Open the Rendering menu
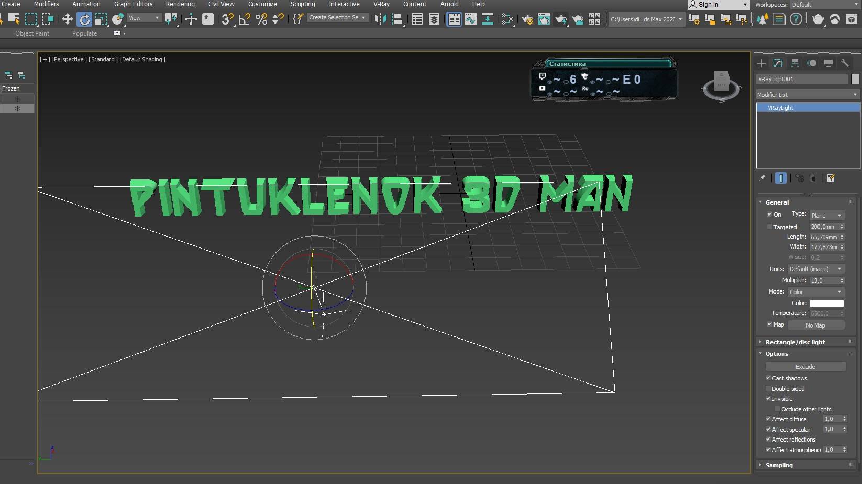Image resolution: width=862 pixels, height=484 pixels. 180,4
